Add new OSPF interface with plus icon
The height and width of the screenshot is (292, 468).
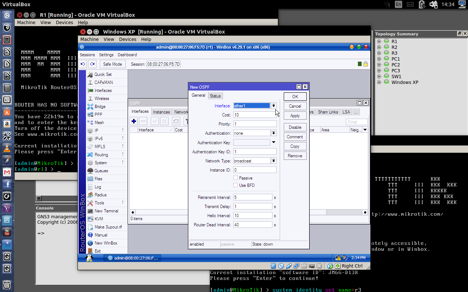pyautogui.click(x=134, y=121)
